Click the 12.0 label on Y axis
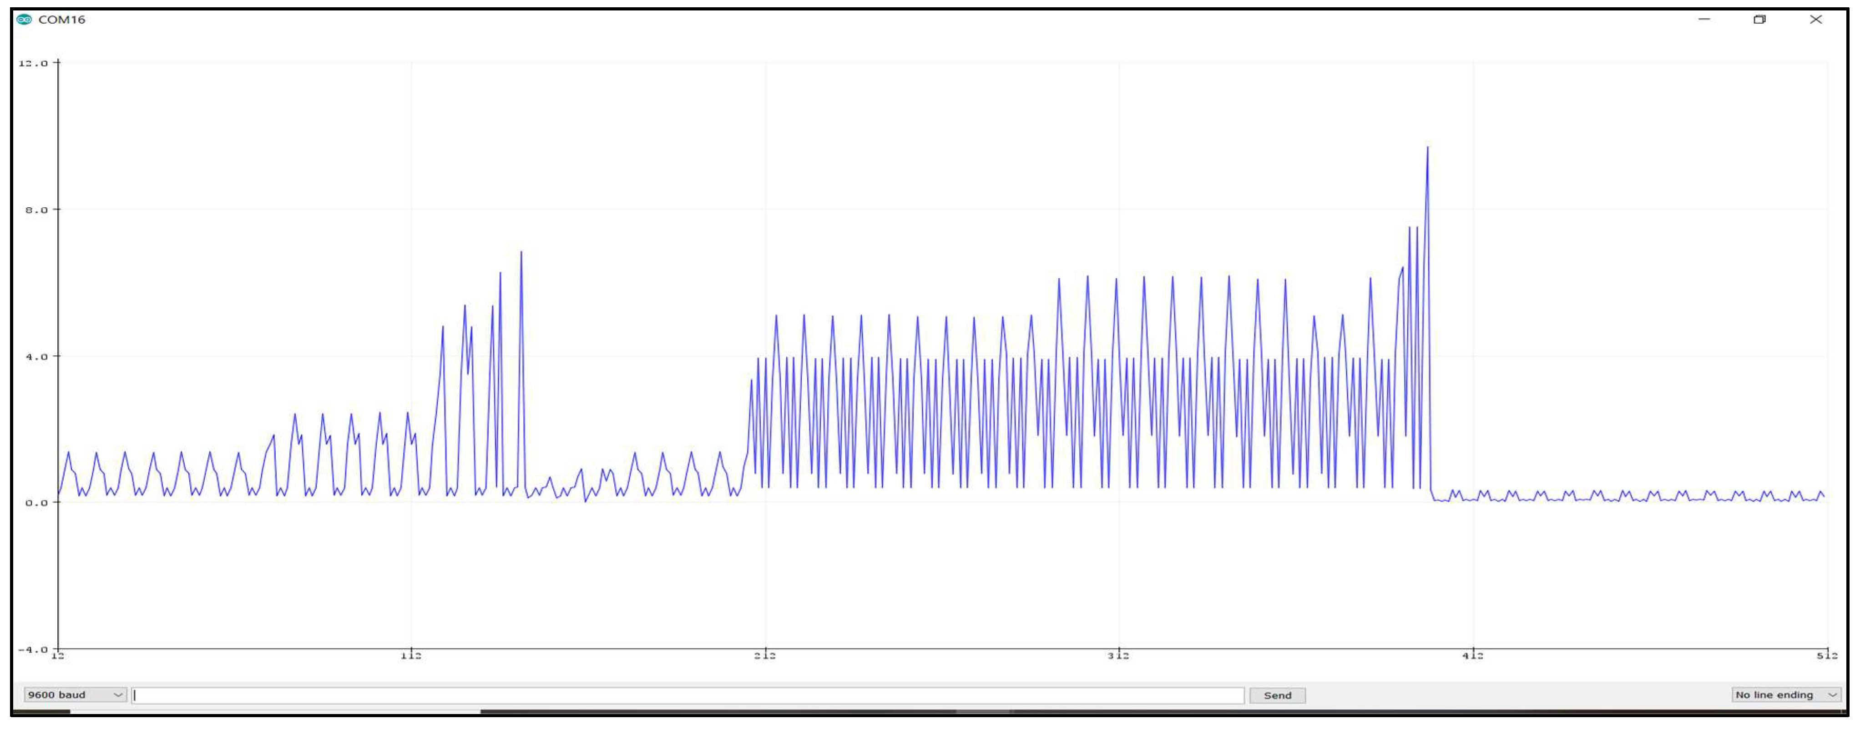Image resolution: width=1860 pixels, height=729 pixels. tap(33, 64)
